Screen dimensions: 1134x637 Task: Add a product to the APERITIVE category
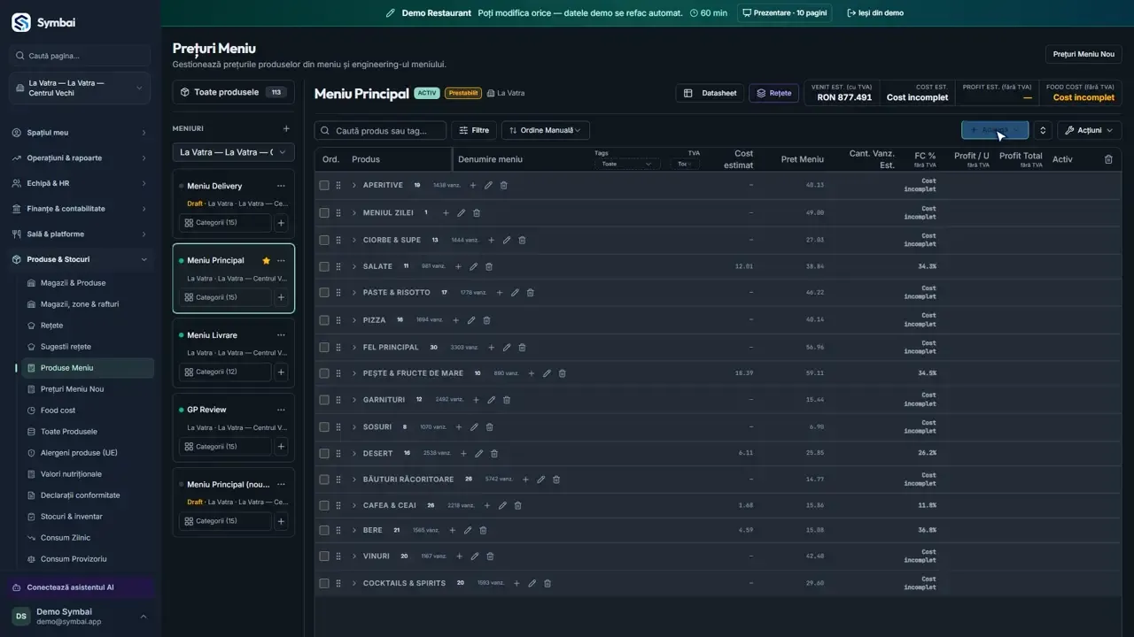click(x=473, y=186)
